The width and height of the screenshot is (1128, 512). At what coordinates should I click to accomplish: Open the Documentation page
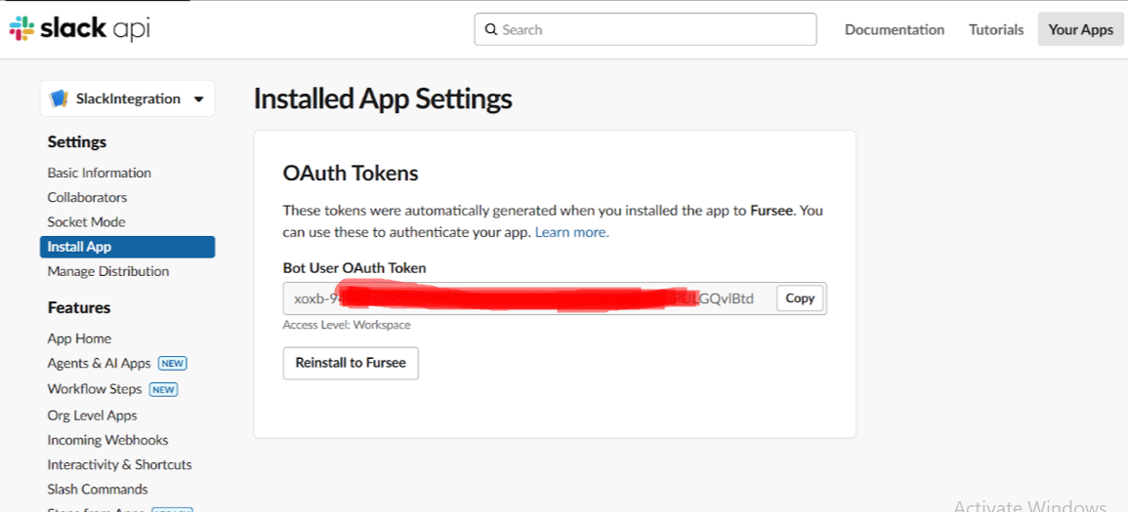pos(895,29)
